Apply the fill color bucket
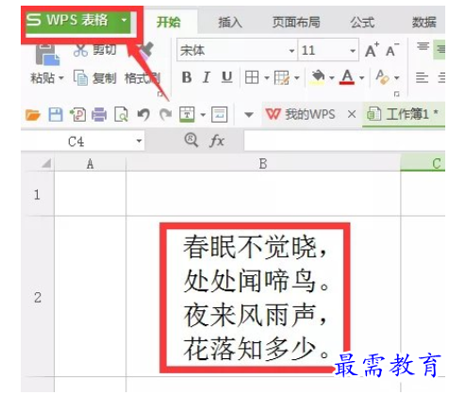The height and width of the screenshot is (395, 449). click(318, 77)
